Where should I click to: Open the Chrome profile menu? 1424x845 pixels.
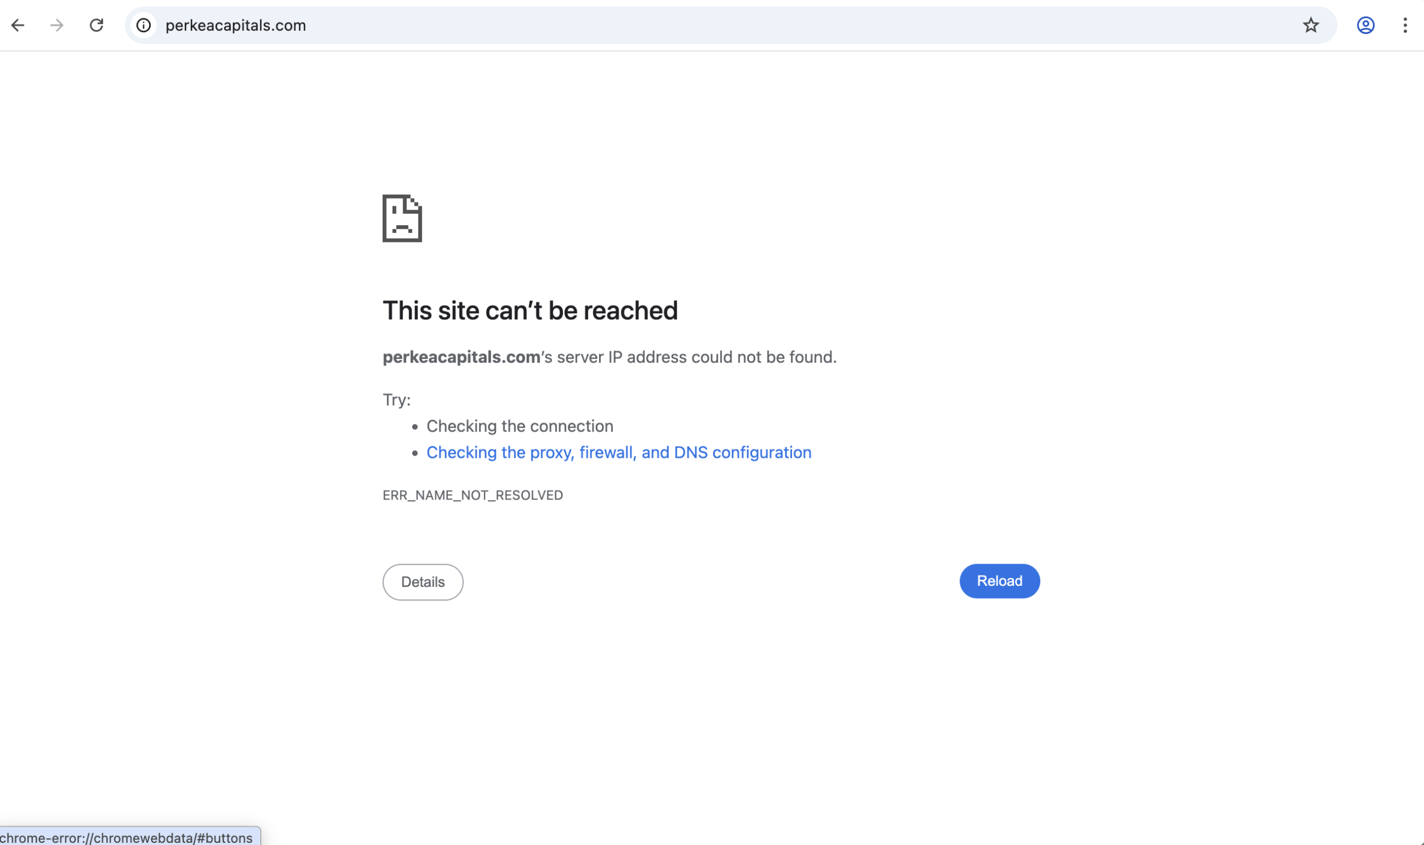point(1366,25)
